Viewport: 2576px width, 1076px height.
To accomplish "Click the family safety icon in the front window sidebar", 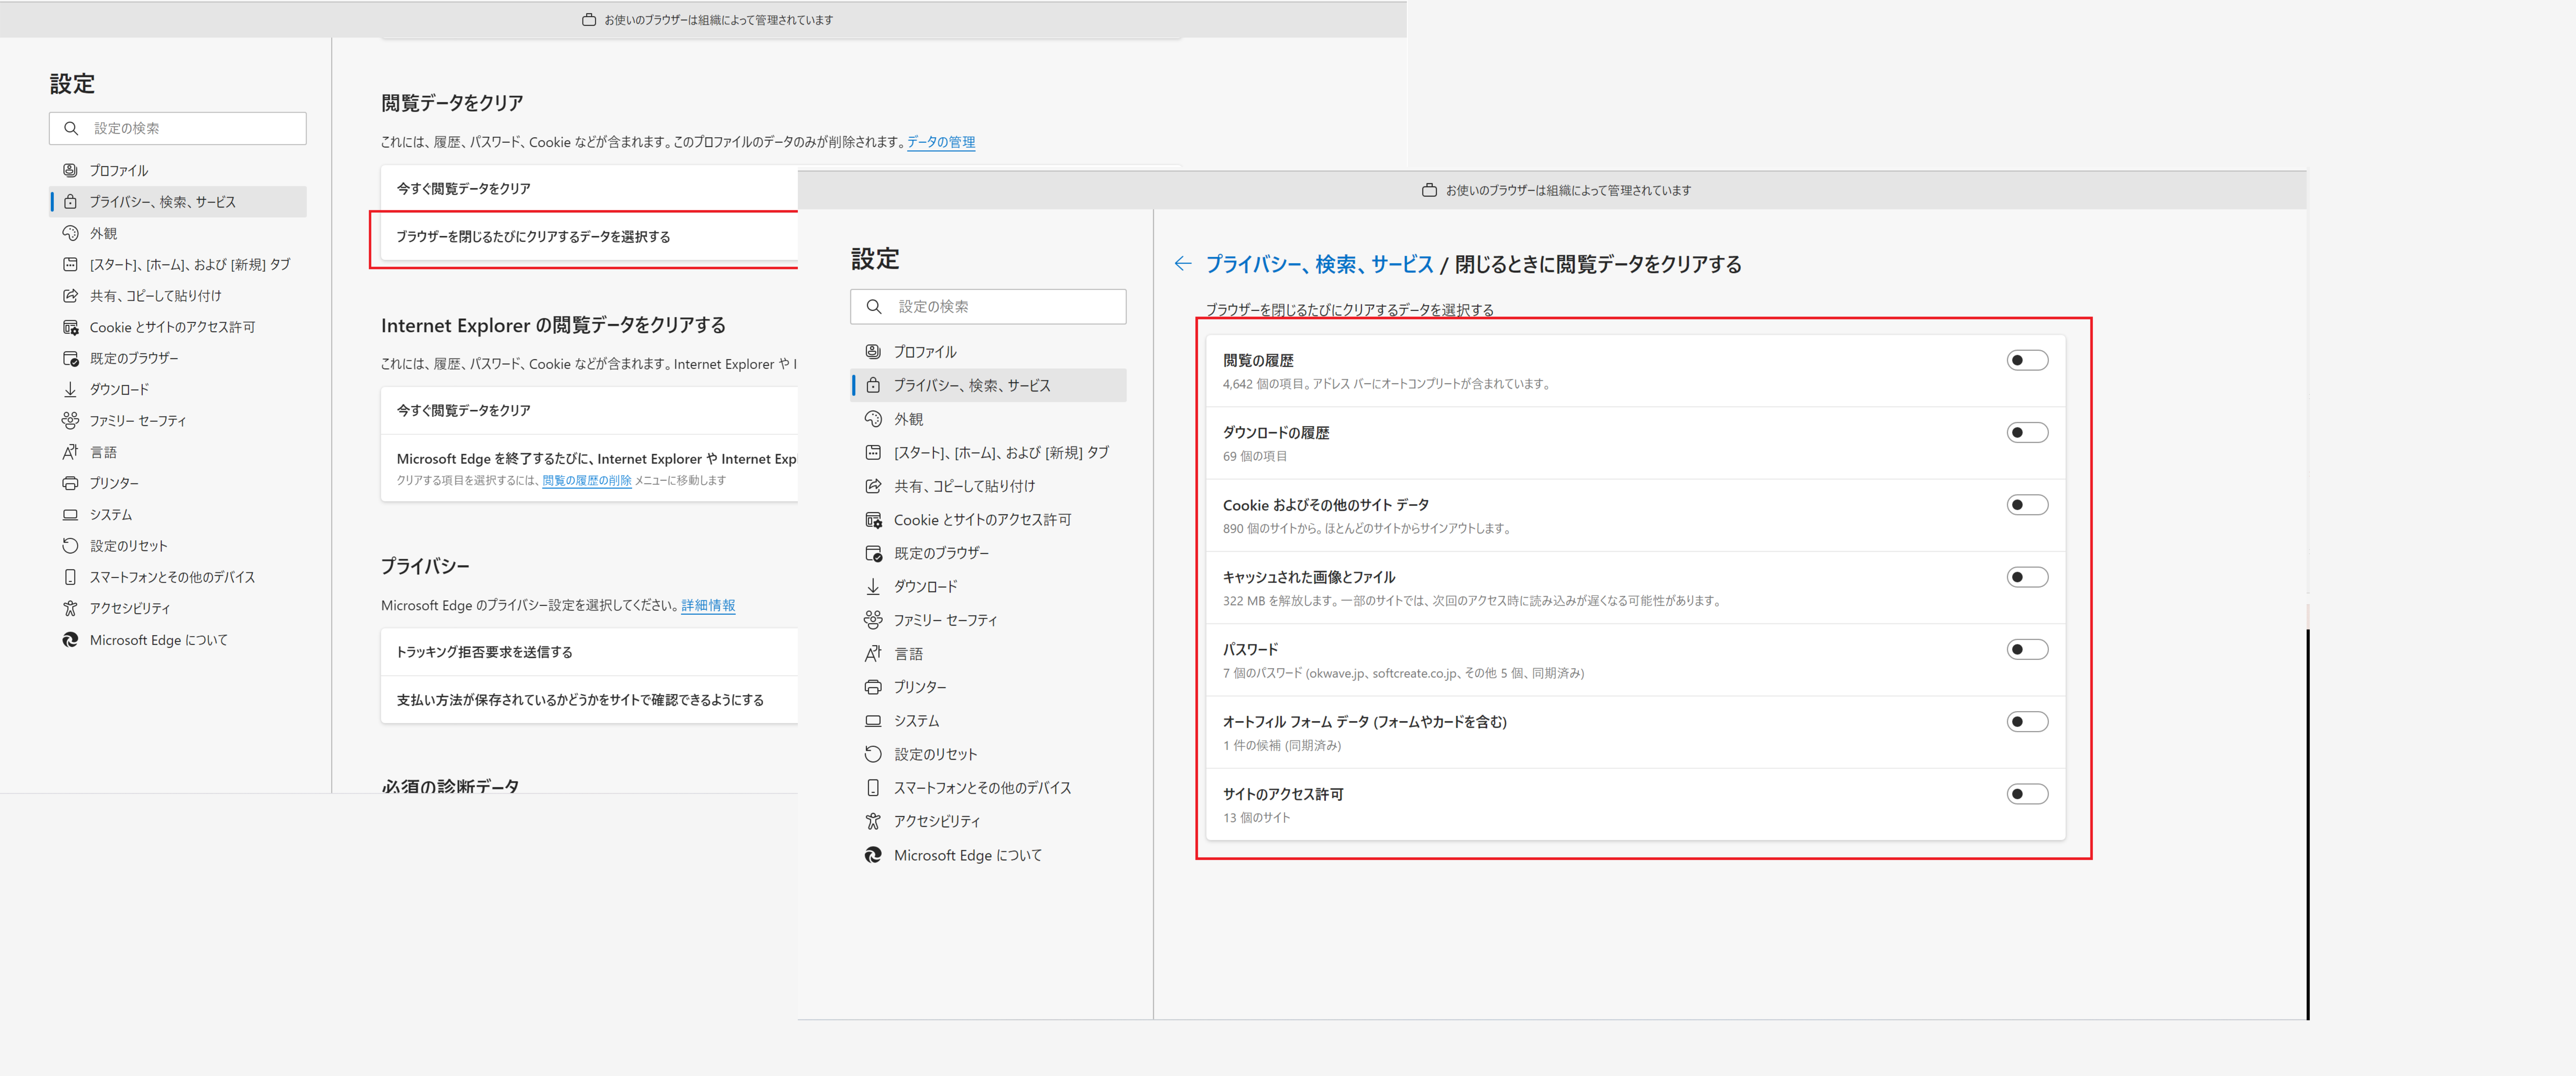I will [873, 620].
